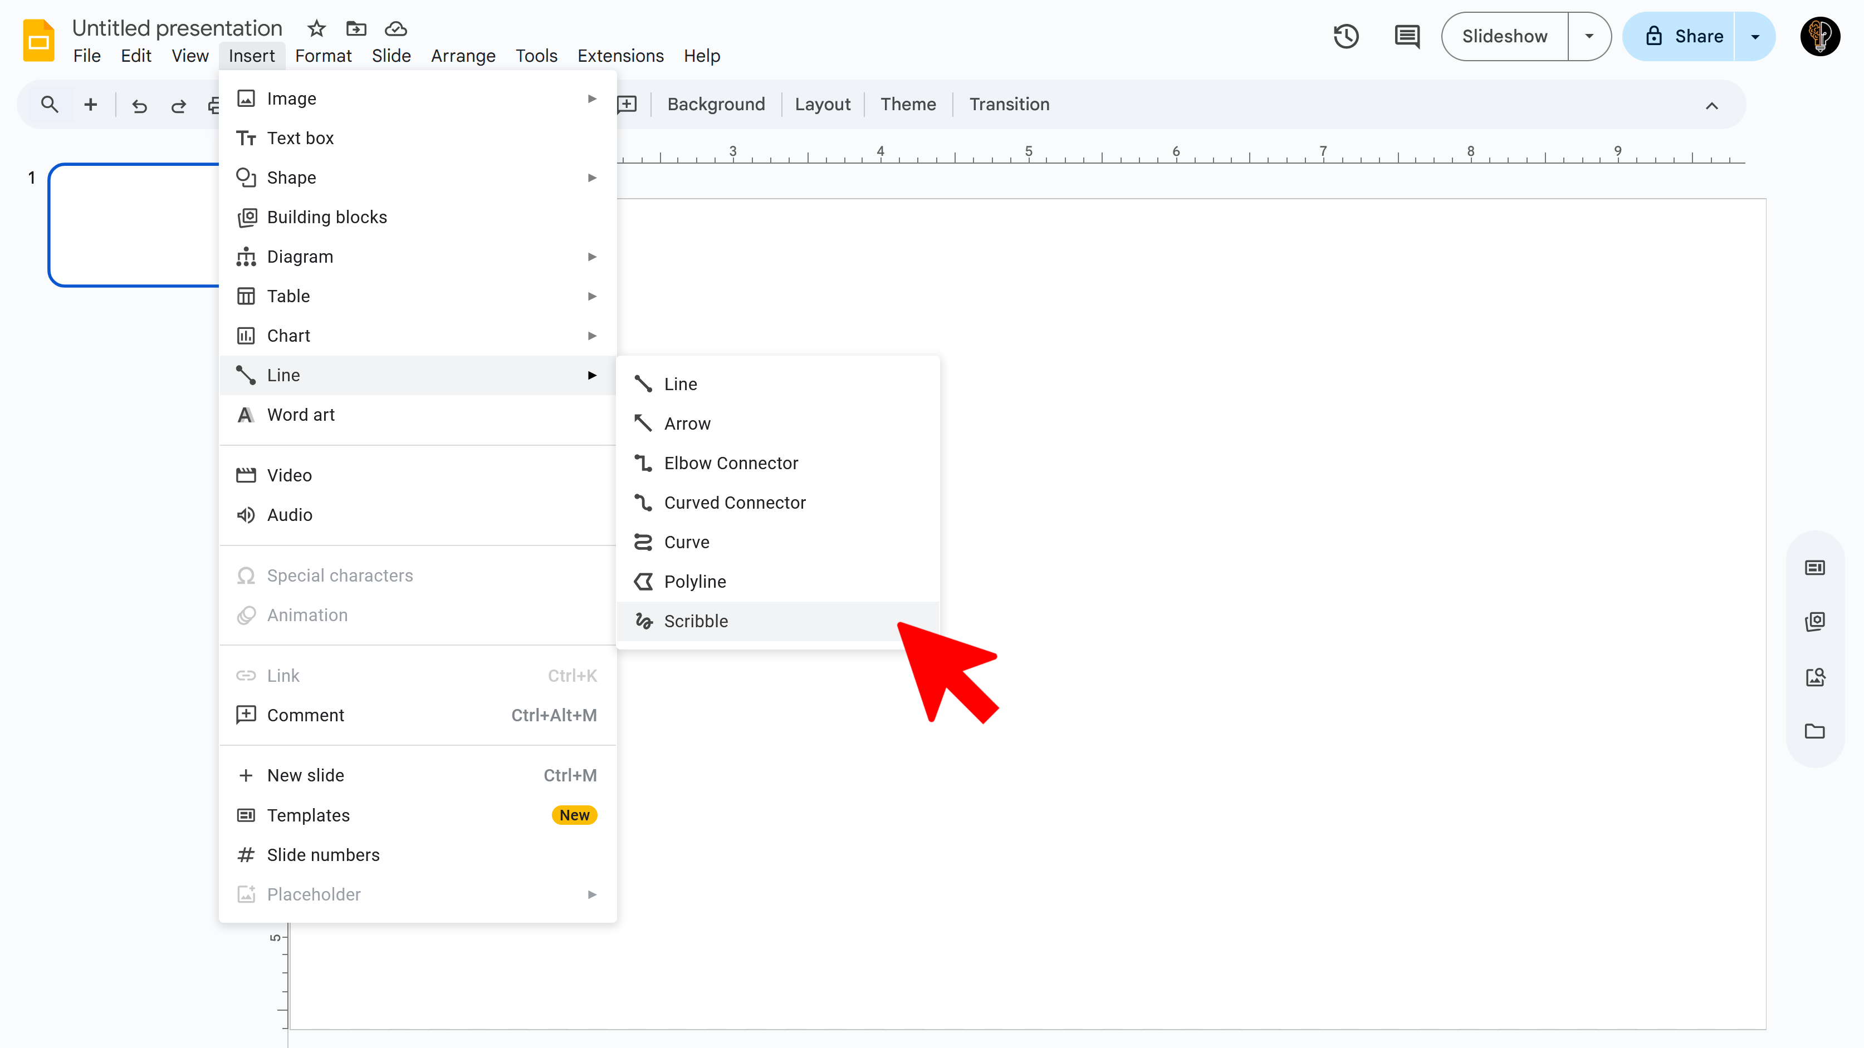Insert Audio
Image resolution: width=1864 pixels, height=1048 pixels.
click(x=418, y=515)
